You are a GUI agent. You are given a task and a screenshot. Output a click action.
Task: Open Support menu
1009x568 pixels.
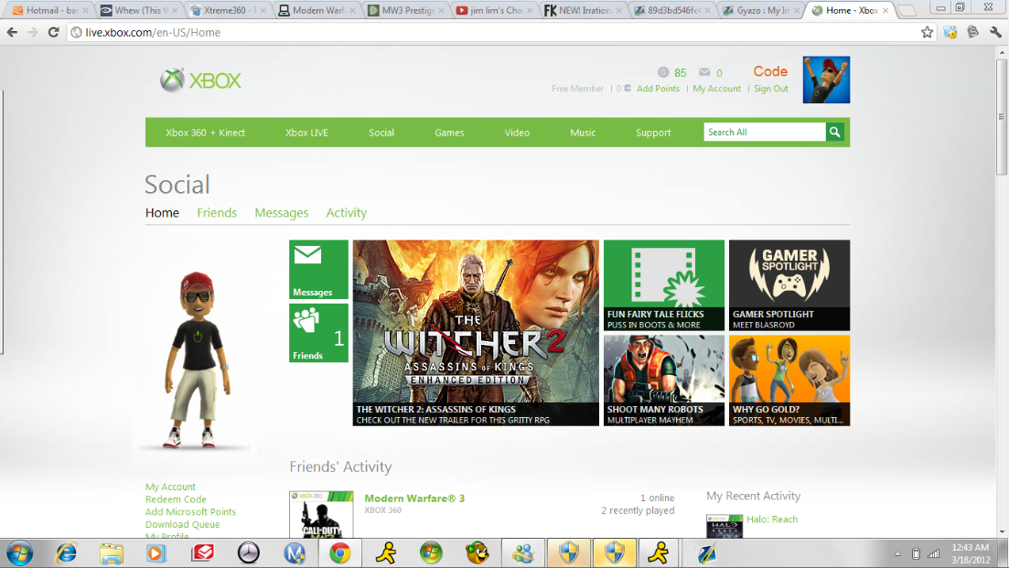coord(653,133)
